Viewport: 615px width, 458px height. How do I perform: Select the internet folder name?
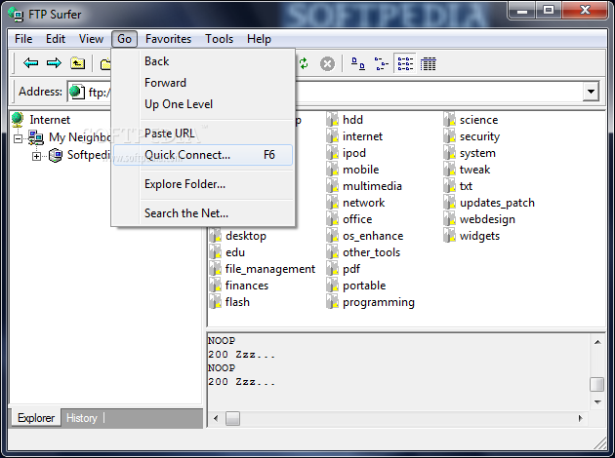pos(362,136)
